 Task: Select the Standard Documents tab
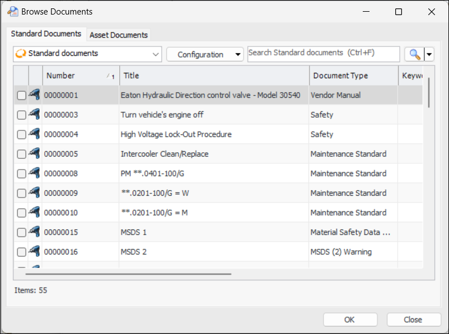(46, 34)
